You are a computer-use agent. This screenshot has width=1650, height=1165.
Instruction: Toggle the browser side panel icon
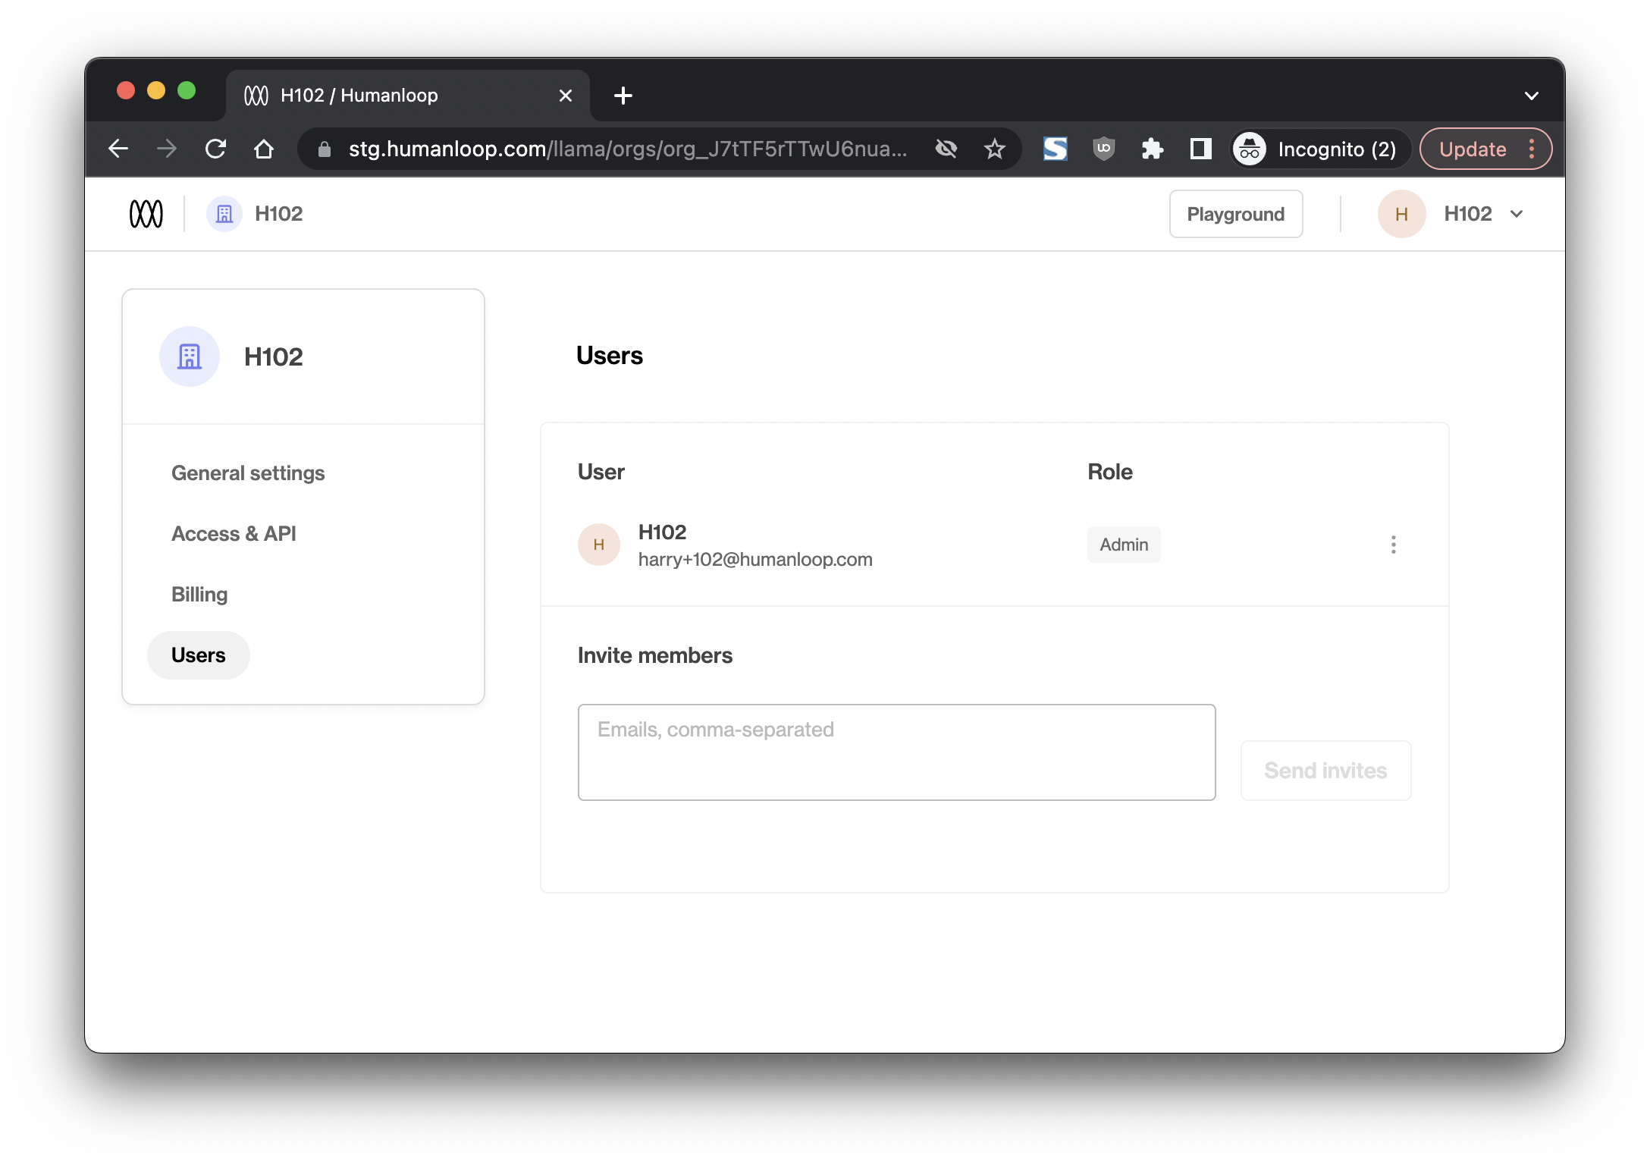coord(1200,149)
